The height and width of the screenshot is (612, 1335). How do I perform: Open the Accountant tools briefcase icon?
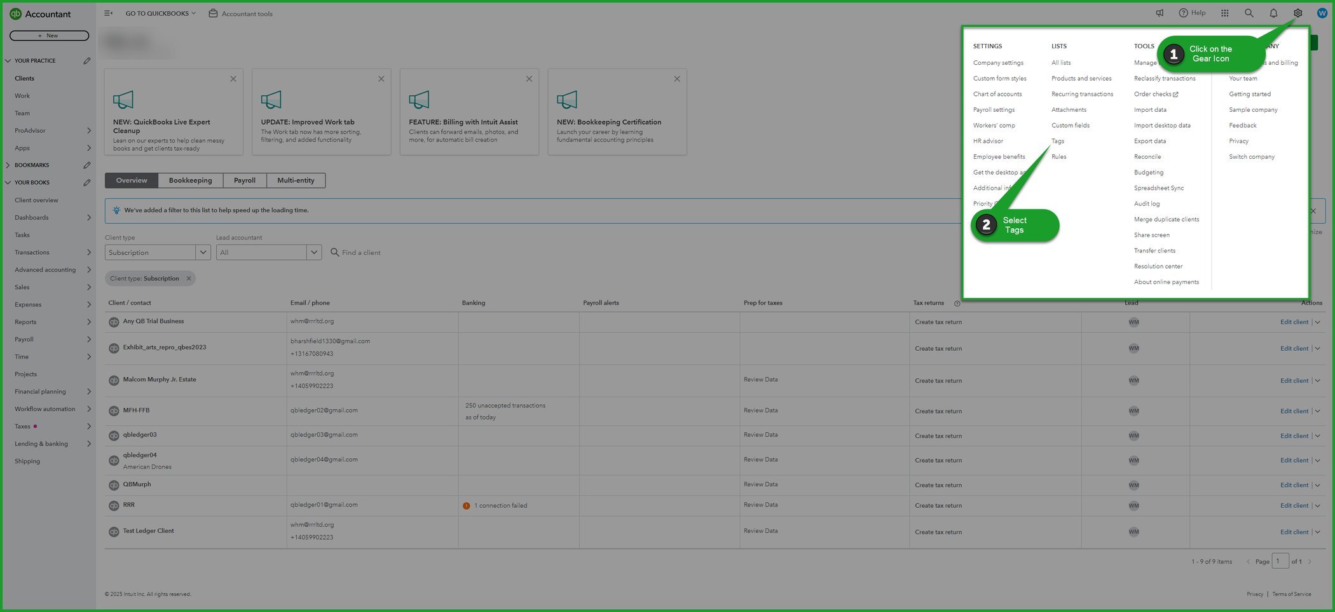coord(213,13)
